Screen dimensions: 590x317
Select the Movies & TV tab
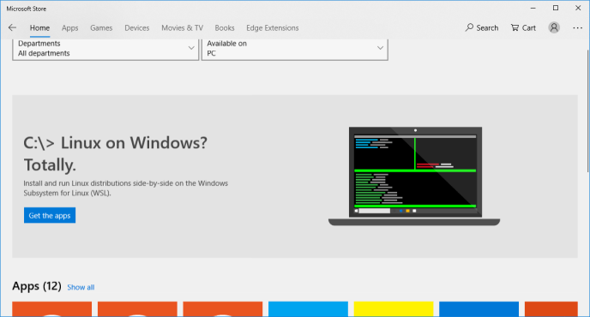coord(183,27)
